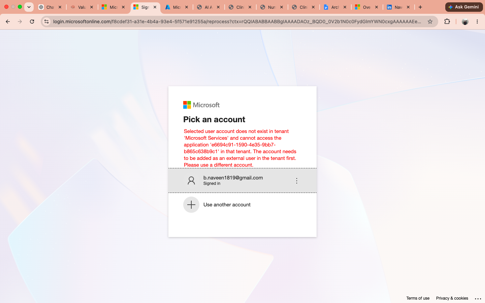This screenshot has height=303, width=485.
Task: Open the Chrome profile avatar
Action: pyautogui.click(x=465, y=22)
